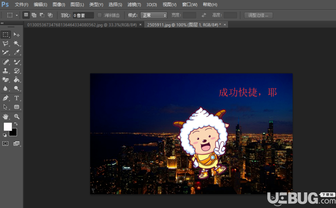
Task: Select the Polygonal Lasso tool
Action: (6, 43)
